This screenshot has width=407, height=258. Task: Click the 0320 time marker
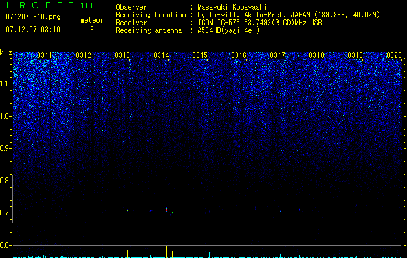(x=394, y=55)
